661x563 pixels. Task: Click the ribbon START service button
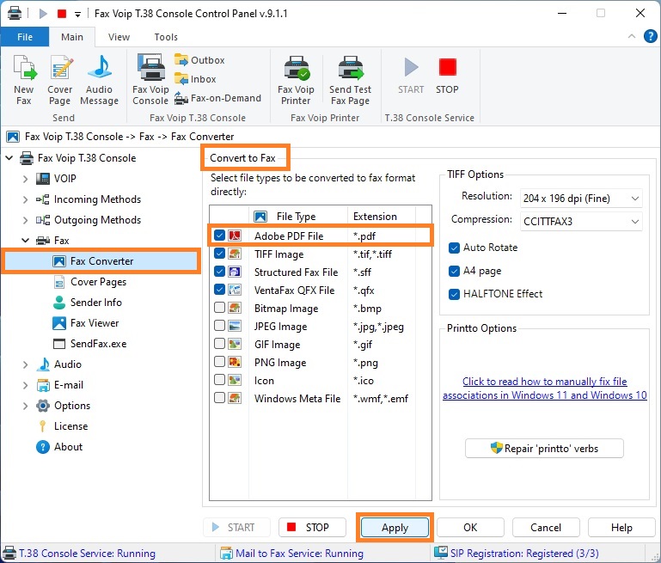coord(411,76)
